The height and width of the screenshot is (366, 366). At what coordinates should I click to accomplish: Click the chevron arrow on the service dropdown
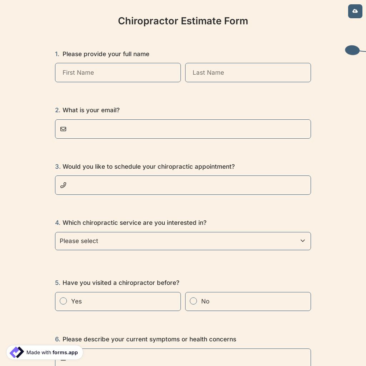[302, 241]
